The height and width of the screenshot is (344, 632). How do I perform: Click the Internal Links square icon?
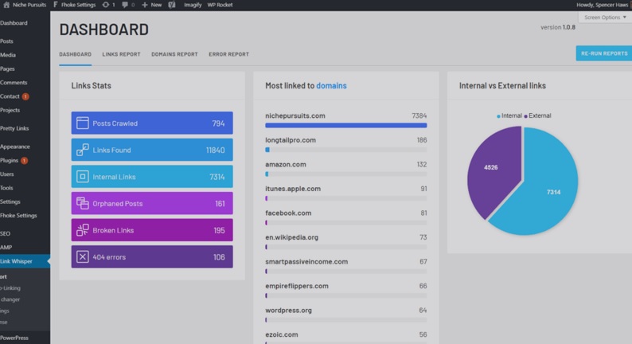click(x=83, y=177)
